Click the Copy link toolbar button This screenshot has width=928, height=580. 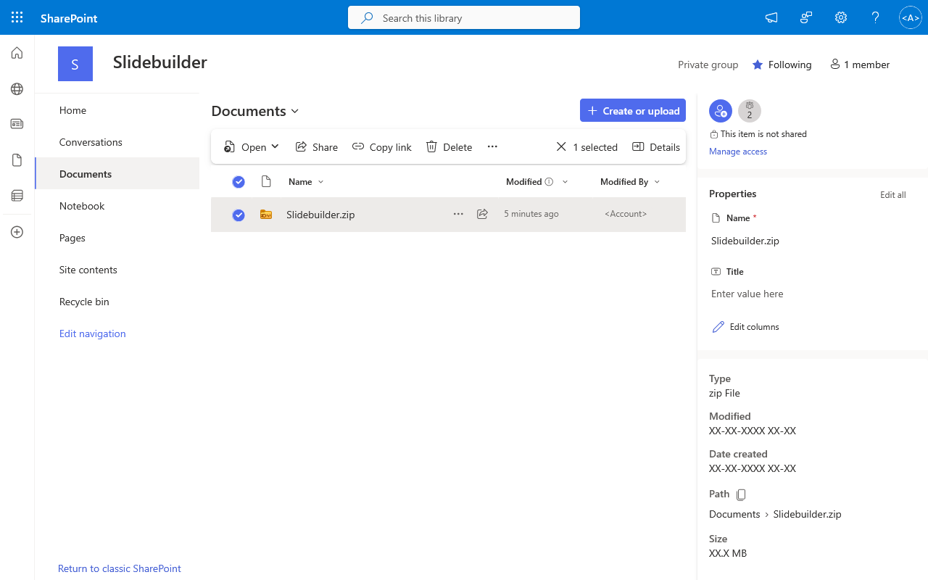[x=382, y=146]
